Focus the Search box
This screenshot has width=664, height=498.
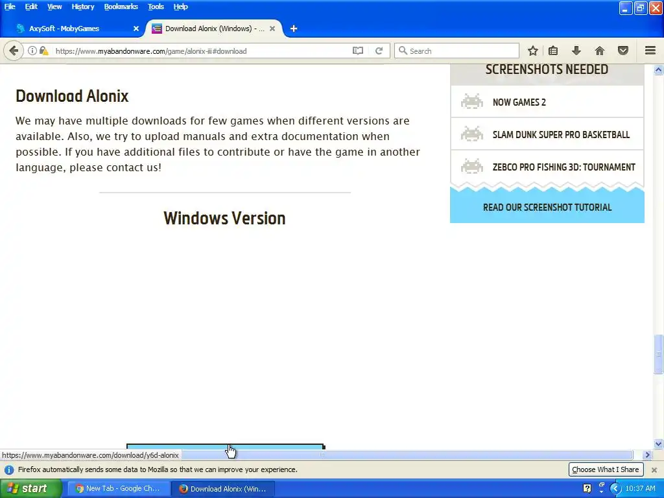click(x=456, y=51)
